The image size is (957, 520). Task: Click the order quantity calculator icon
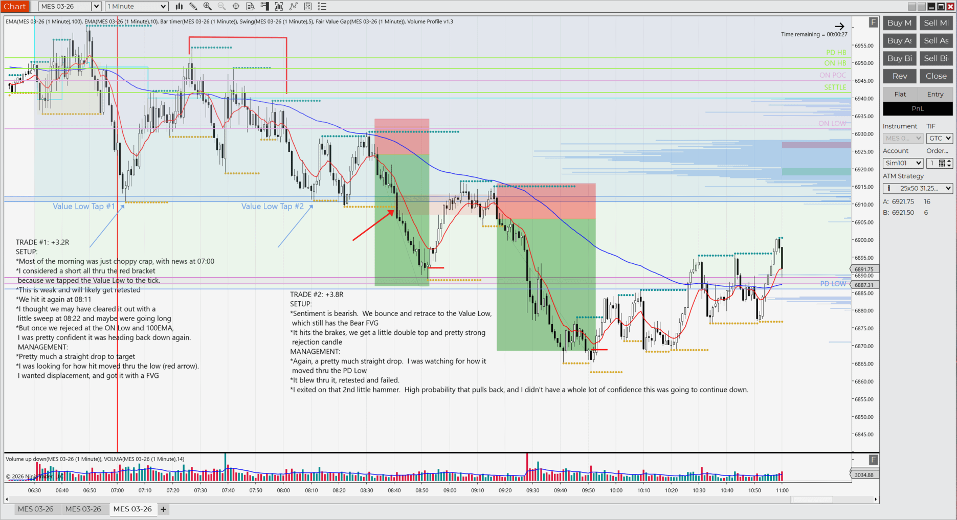[x=942, y=163]
